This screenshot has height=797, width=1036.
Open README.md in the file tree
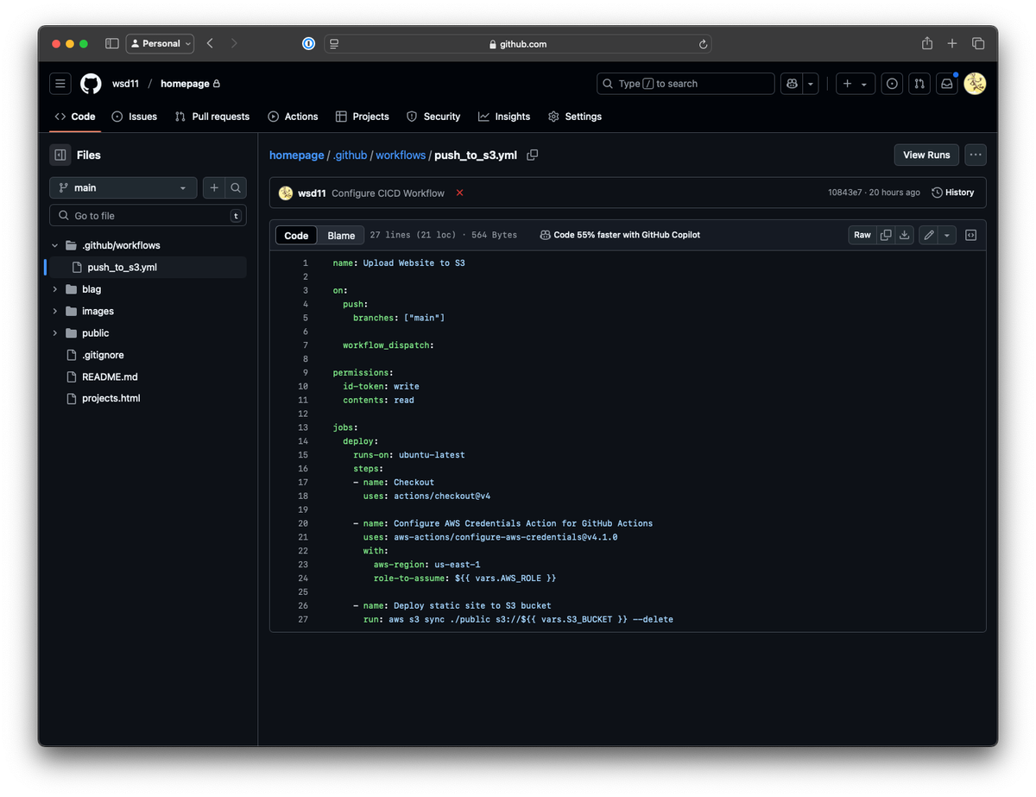pyautogui.click(x=110, y=376)
